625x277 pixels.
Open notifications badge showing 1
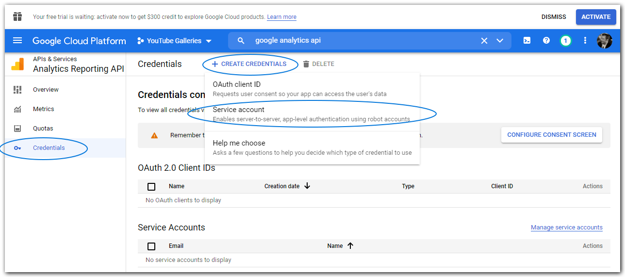pos(565,41)
